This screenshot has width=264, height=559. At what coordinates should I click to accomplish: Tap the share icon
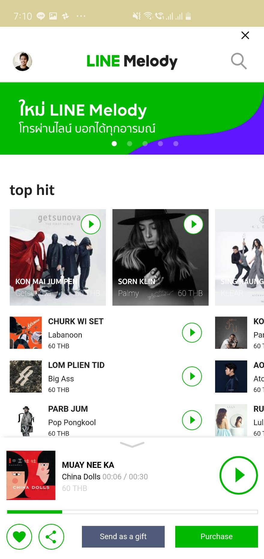click(x=51, y=537)
